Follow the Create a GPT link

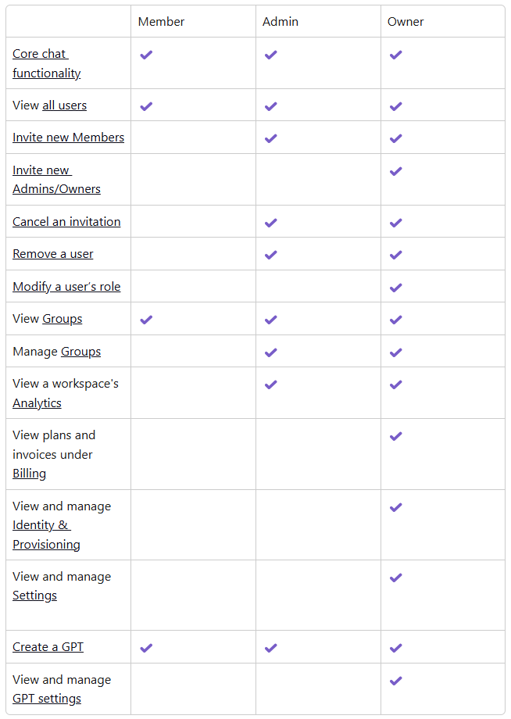click(x=48, y=647)
